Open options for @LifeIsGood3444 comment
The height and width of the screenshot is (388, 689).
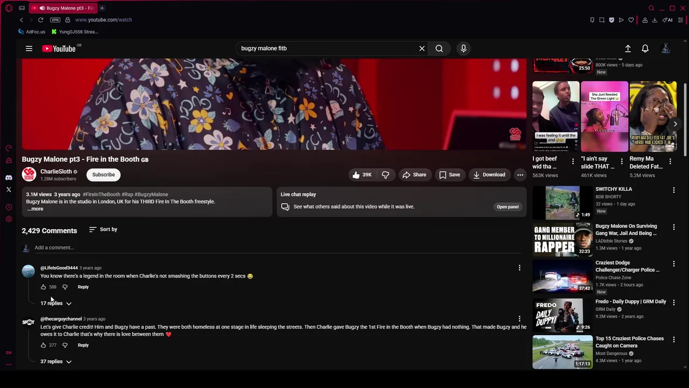519,268
